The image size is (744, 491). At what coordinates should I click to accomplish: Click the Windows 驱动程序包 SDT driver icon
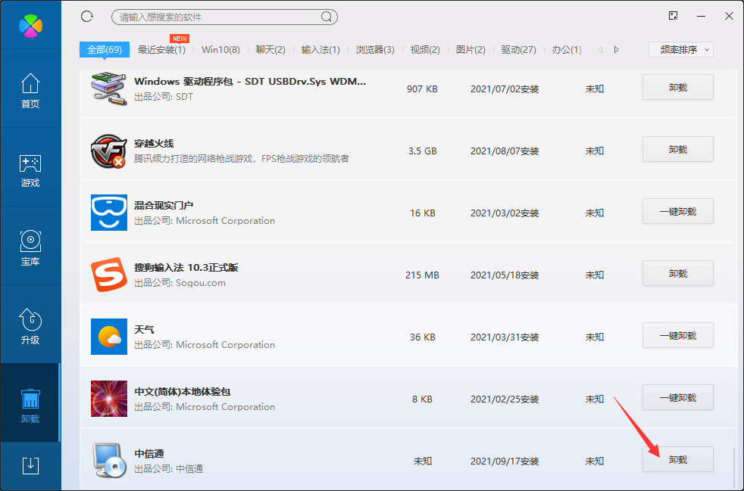108,89
